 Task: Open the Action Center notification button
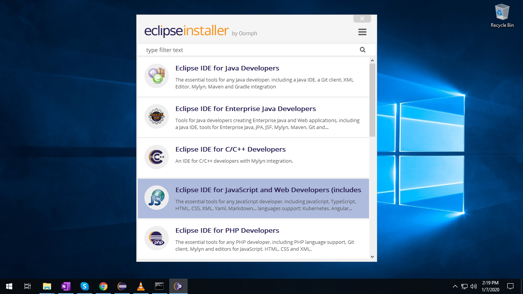[x=510, y=286]
